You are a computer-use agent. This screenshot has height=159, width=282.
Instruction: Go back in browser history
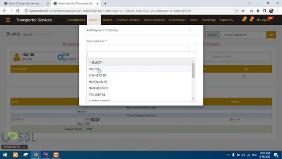[x=4, y=11]
